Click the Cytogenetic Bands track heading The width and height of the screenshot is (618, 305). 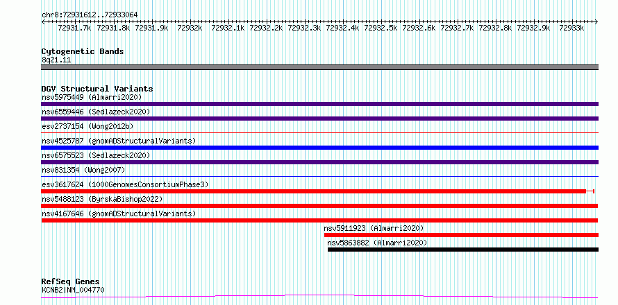[x=83, y=51]
